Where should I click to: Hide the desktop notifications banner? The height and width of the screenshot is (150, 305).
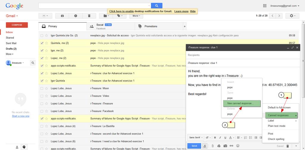click(x=193, y=11)
